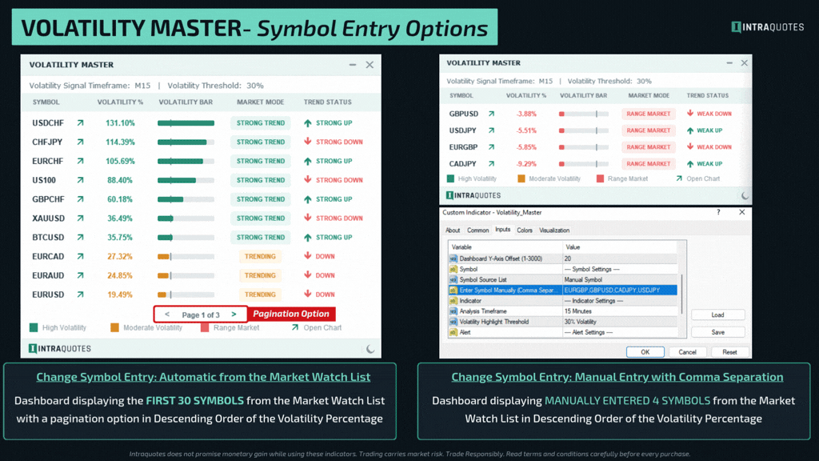Switch to the Common tab
This screenshot has height=461, width=819.
tap(478, 230)
